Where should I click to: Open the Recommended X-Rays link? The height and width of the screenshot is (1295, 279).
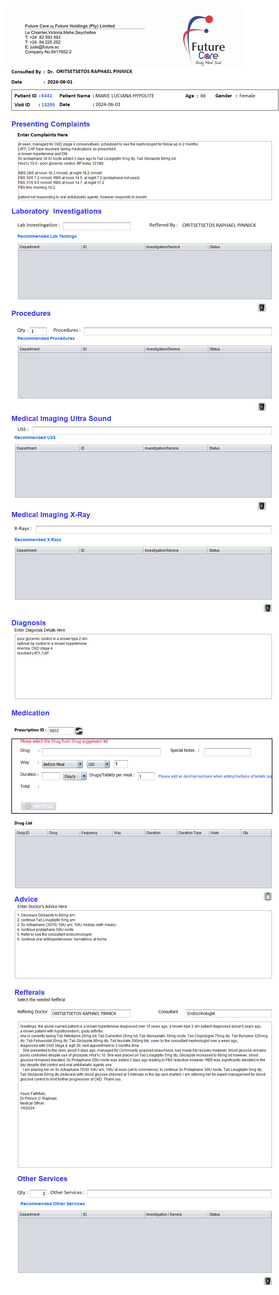[37, 540]
